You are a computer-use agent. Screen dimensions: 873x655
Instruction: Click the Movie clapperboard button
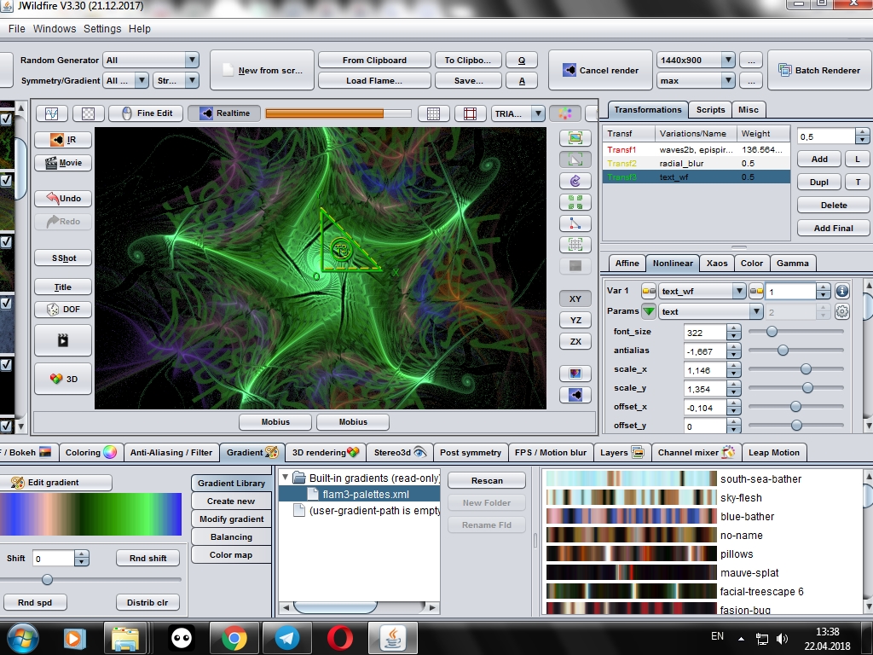pyautogui.click(x=63, y=163)
